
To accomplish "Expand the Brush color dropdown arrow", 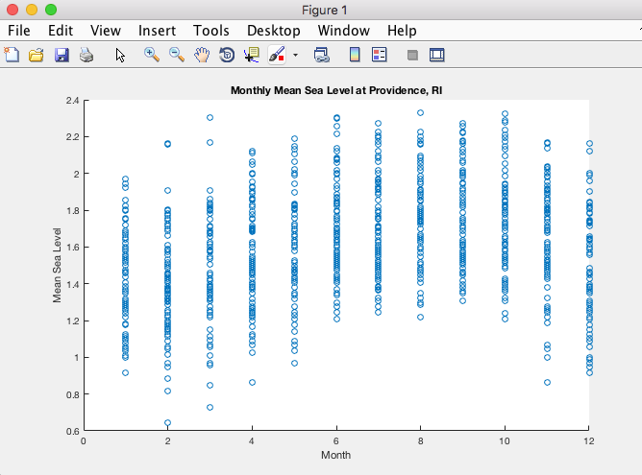I will (295, 55).
